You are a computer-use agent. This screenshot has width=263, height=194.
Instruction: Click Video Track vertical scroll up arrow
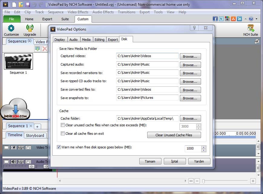(258, 141)
